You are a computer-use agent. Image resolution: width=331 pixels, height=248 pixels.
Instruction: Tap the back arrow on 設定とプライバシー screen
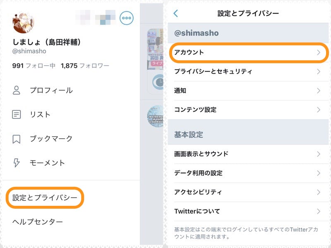click(x=175, y=13)
